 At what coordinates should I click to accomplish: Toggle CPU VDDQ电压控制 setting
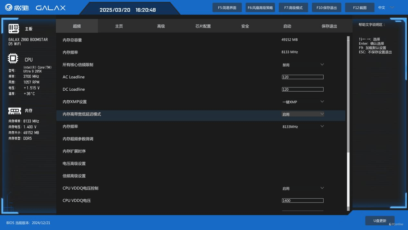click(x=303, y=188)
